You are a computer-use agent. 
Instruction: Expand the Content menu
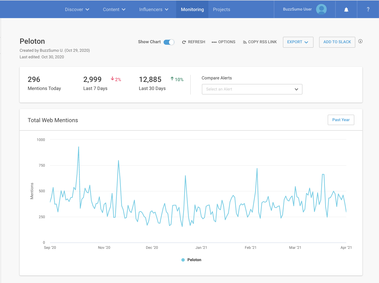pyautogui.click(x=114, y=9)
